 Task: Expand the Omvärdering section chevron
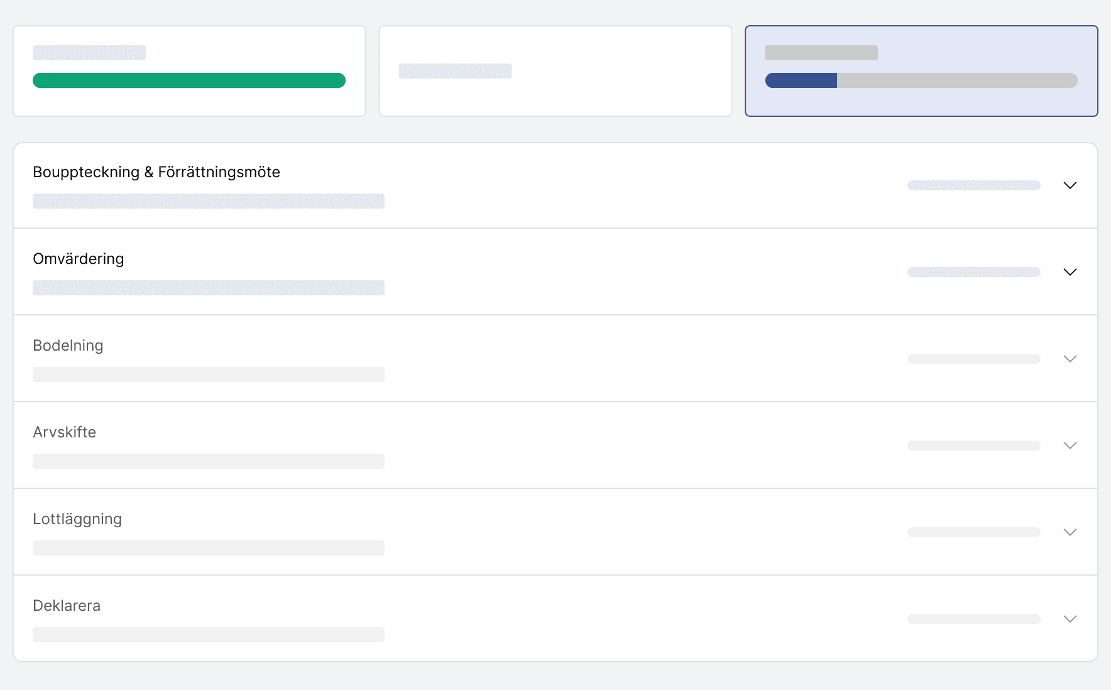[1070, 272]
